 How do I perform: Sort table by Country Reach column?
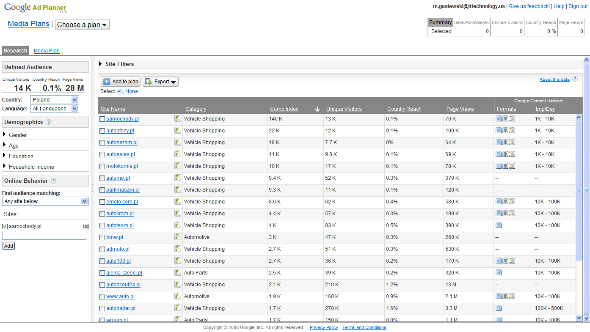404,109
